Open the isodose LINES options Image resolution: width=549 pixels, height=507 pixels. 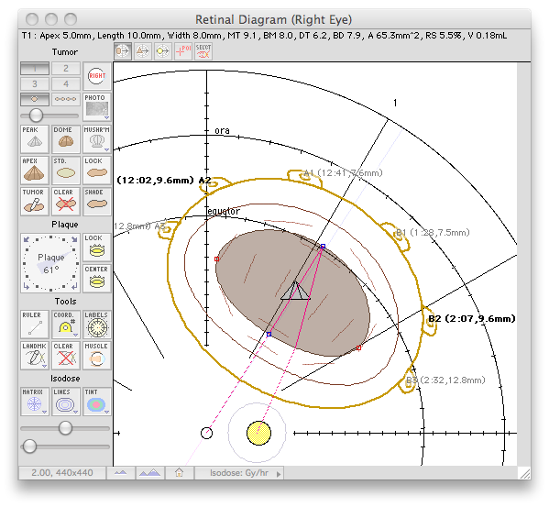pyautogui.click(x=66, y=402)
